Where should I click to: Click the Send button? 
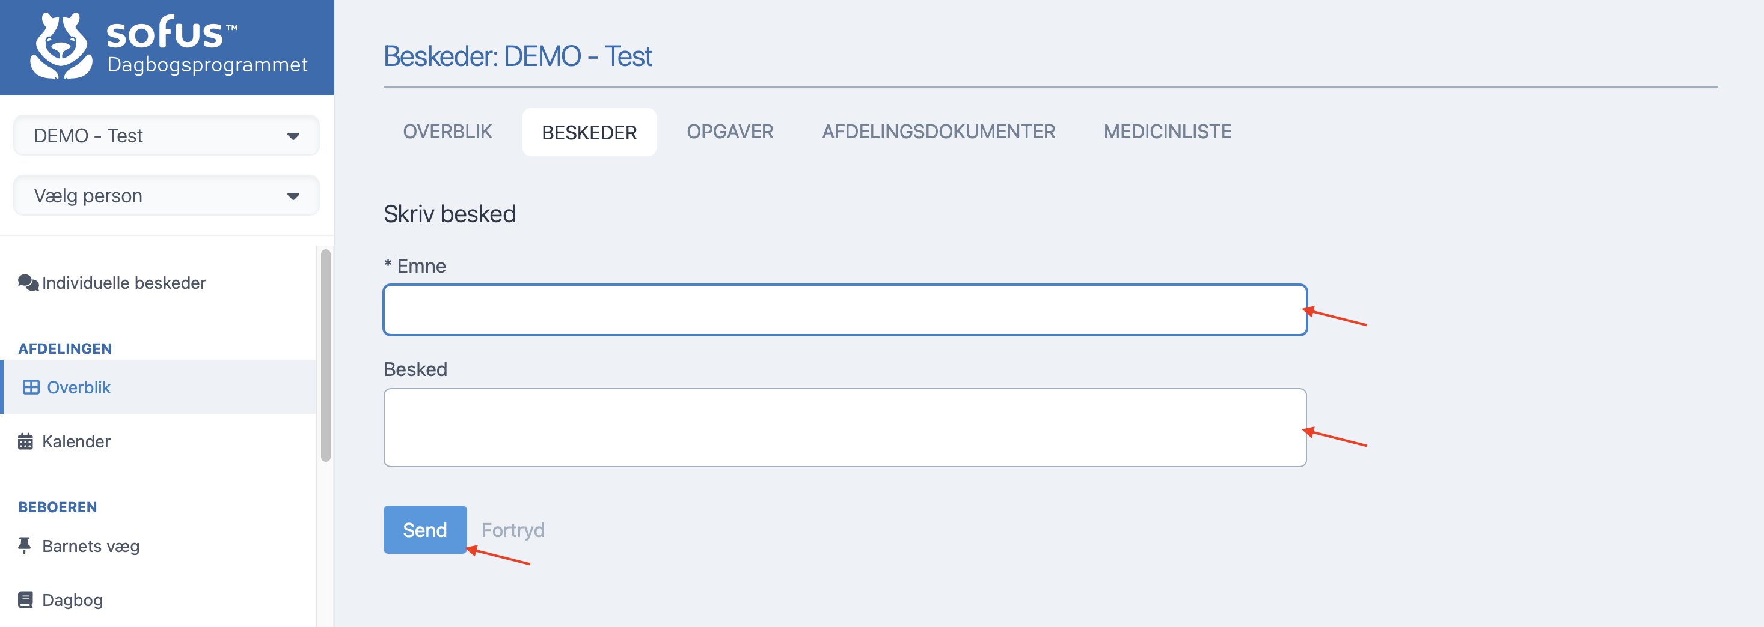[x=424, y=529]
